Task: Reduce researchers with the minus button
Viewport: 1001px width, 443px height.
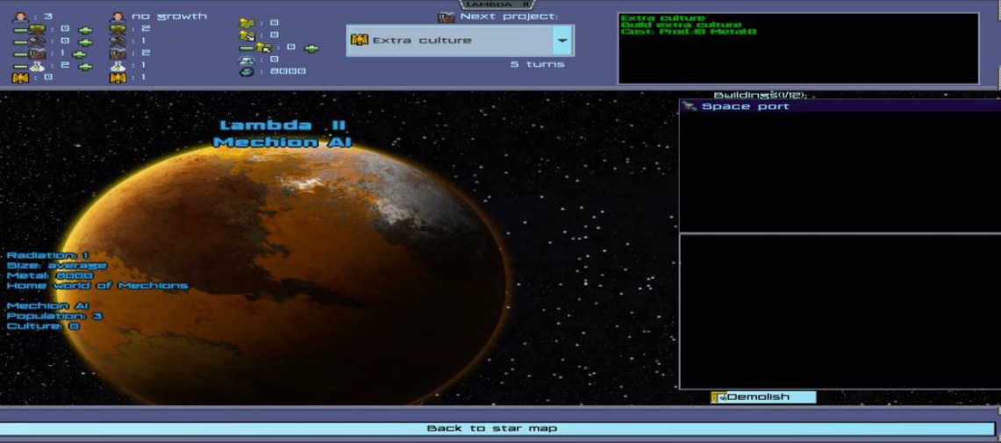Action: (18, 67)
